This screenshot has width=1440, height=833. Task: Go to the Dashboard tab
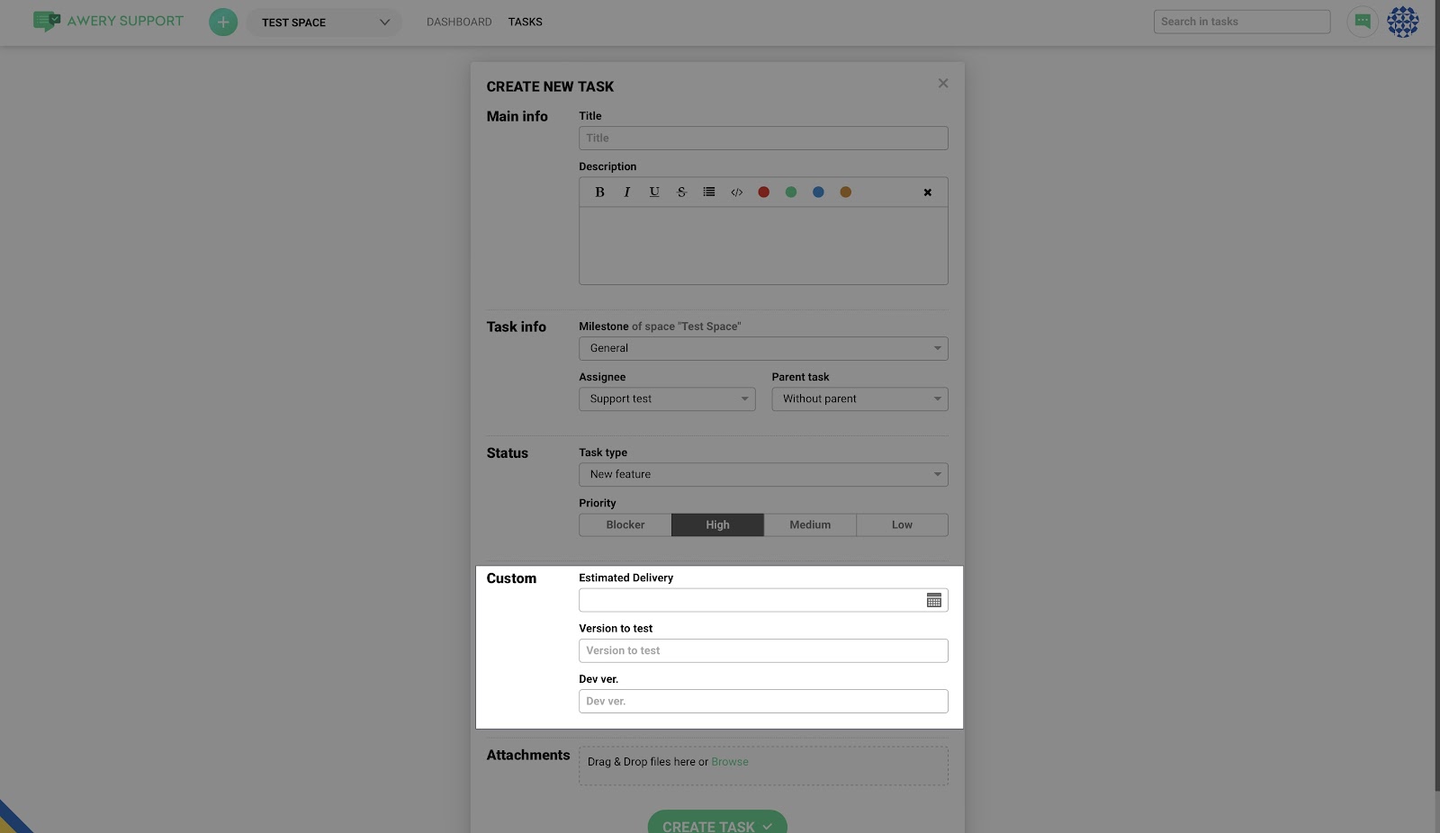point(459,22)
